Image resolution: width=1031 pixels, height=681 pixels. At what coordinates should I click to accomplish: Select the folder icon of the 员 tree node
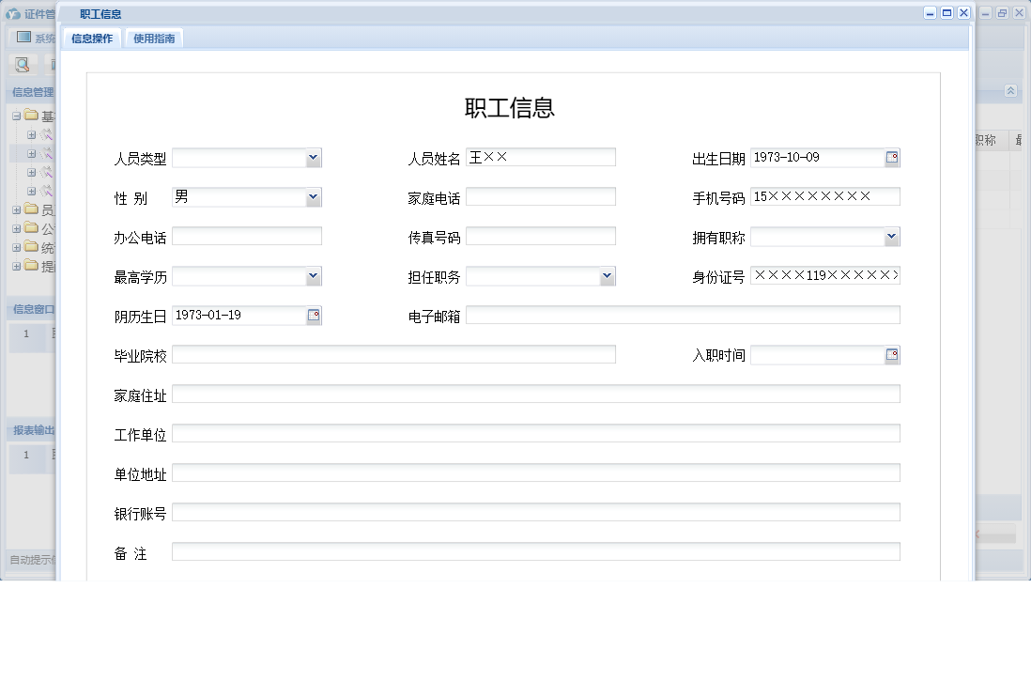[x=31, y=209]
